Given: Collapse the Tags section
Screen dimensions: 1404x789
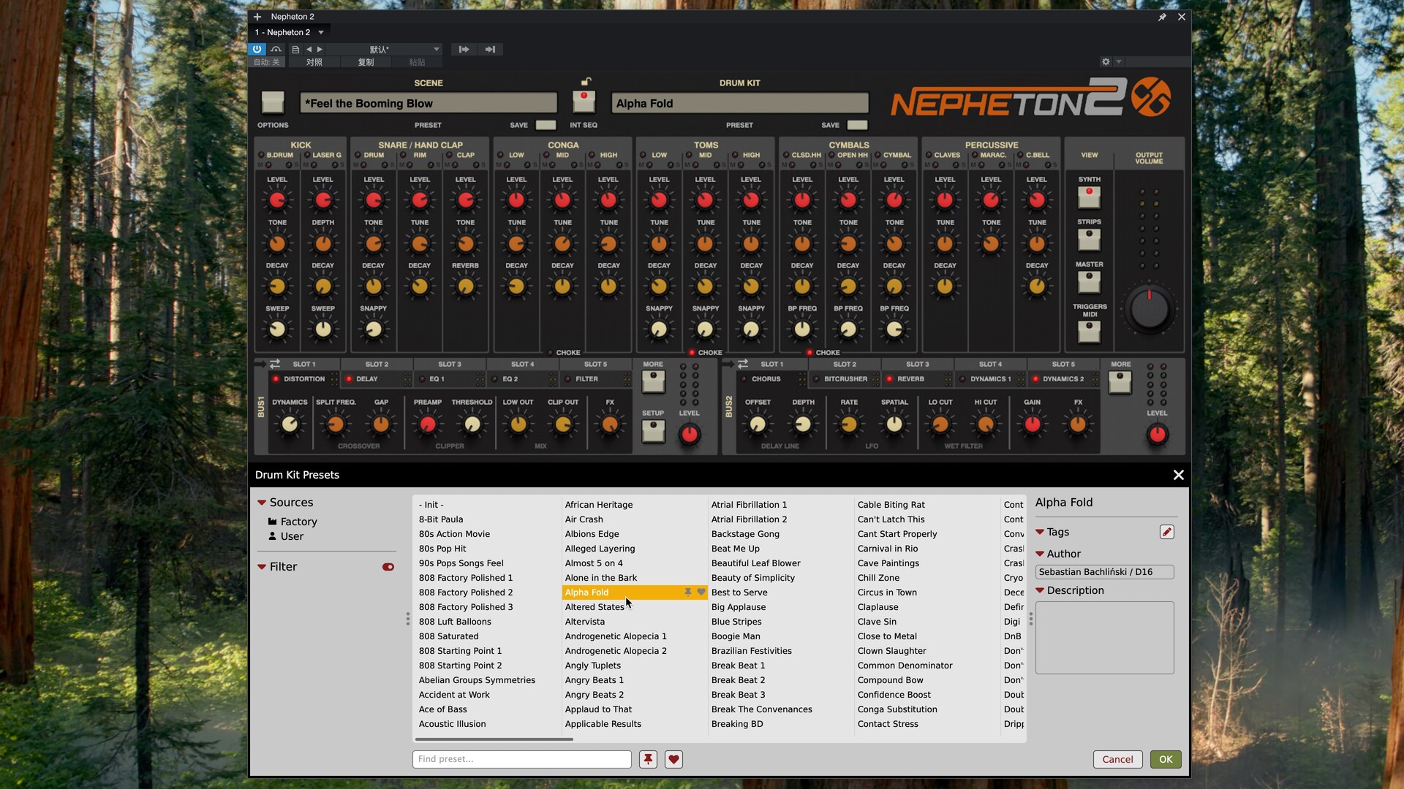Looking at the screenshot, I should [x=1040, y=532].
